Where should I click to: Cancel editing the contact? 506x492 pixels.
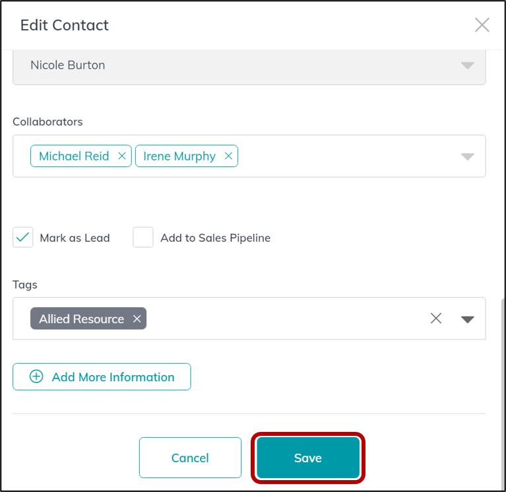190,458
